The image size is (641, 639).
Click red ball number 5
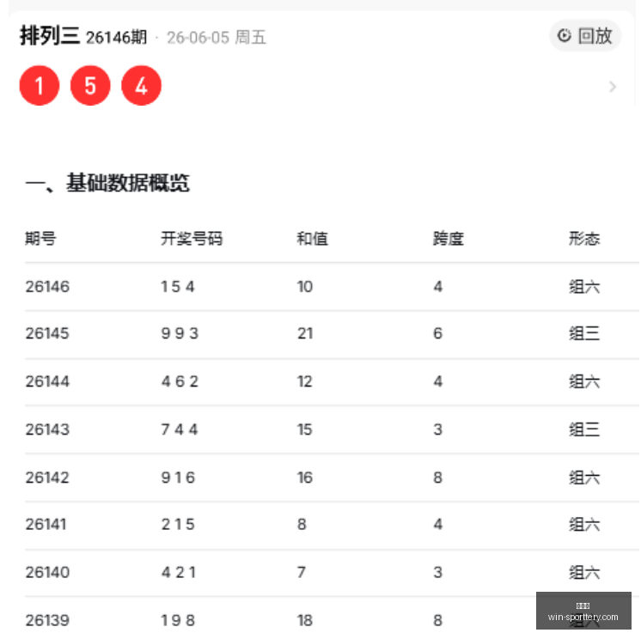coord(90,86)
